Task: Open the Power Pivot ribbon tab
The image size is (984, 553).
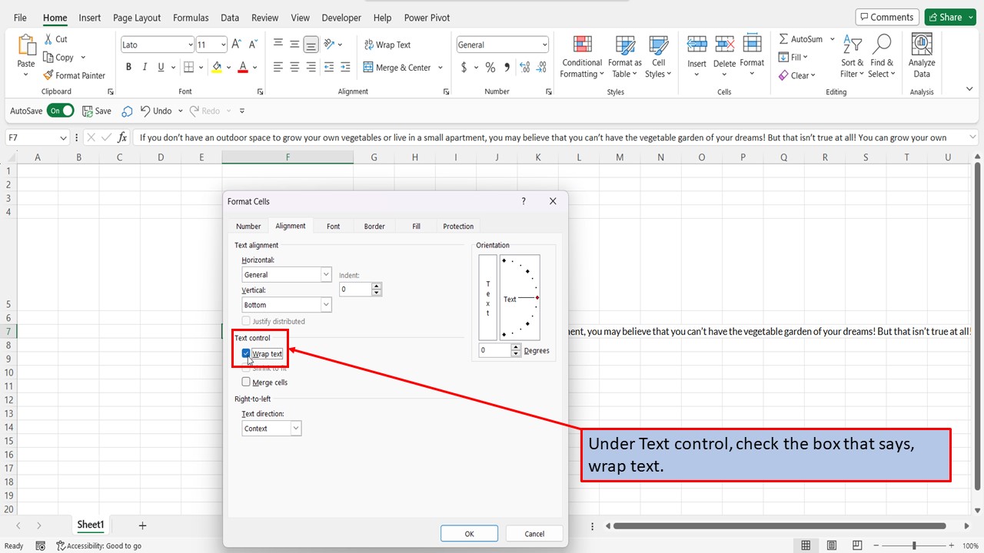Action: click(426, 17)
